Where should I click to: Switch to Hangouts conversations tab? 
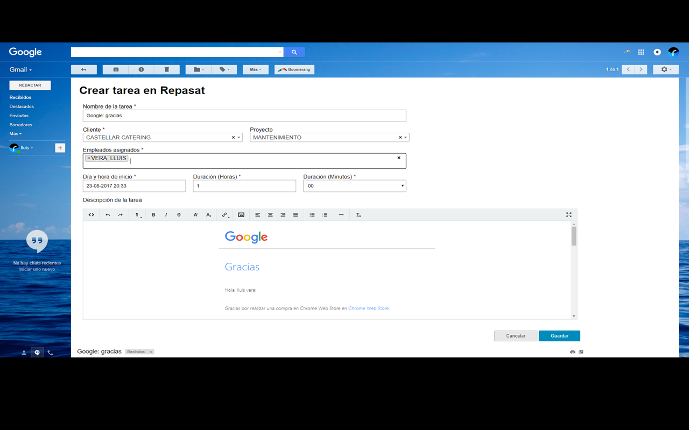tap(37, 353)
